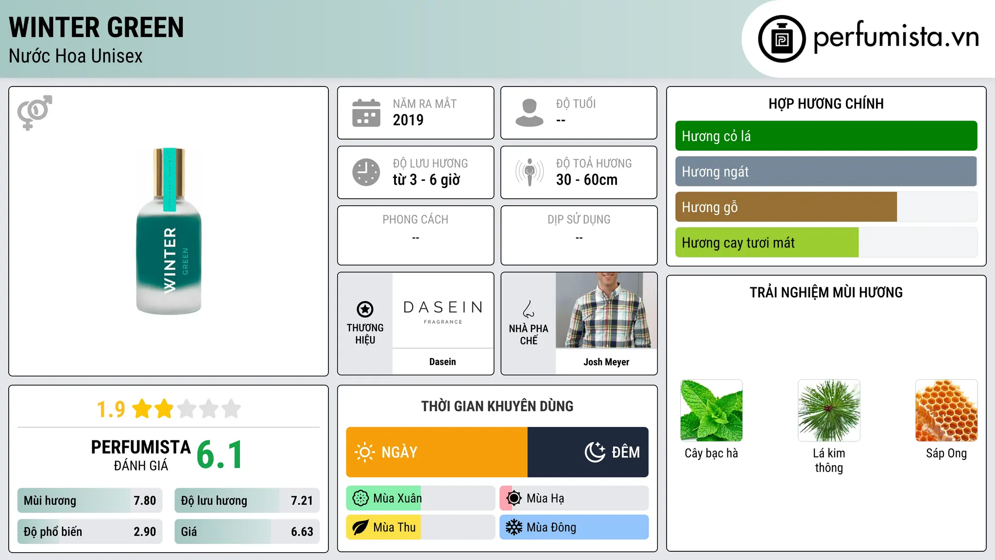Click the fifth empty rating star
This screenshot has width=995, height=560.
click(231, 409)
